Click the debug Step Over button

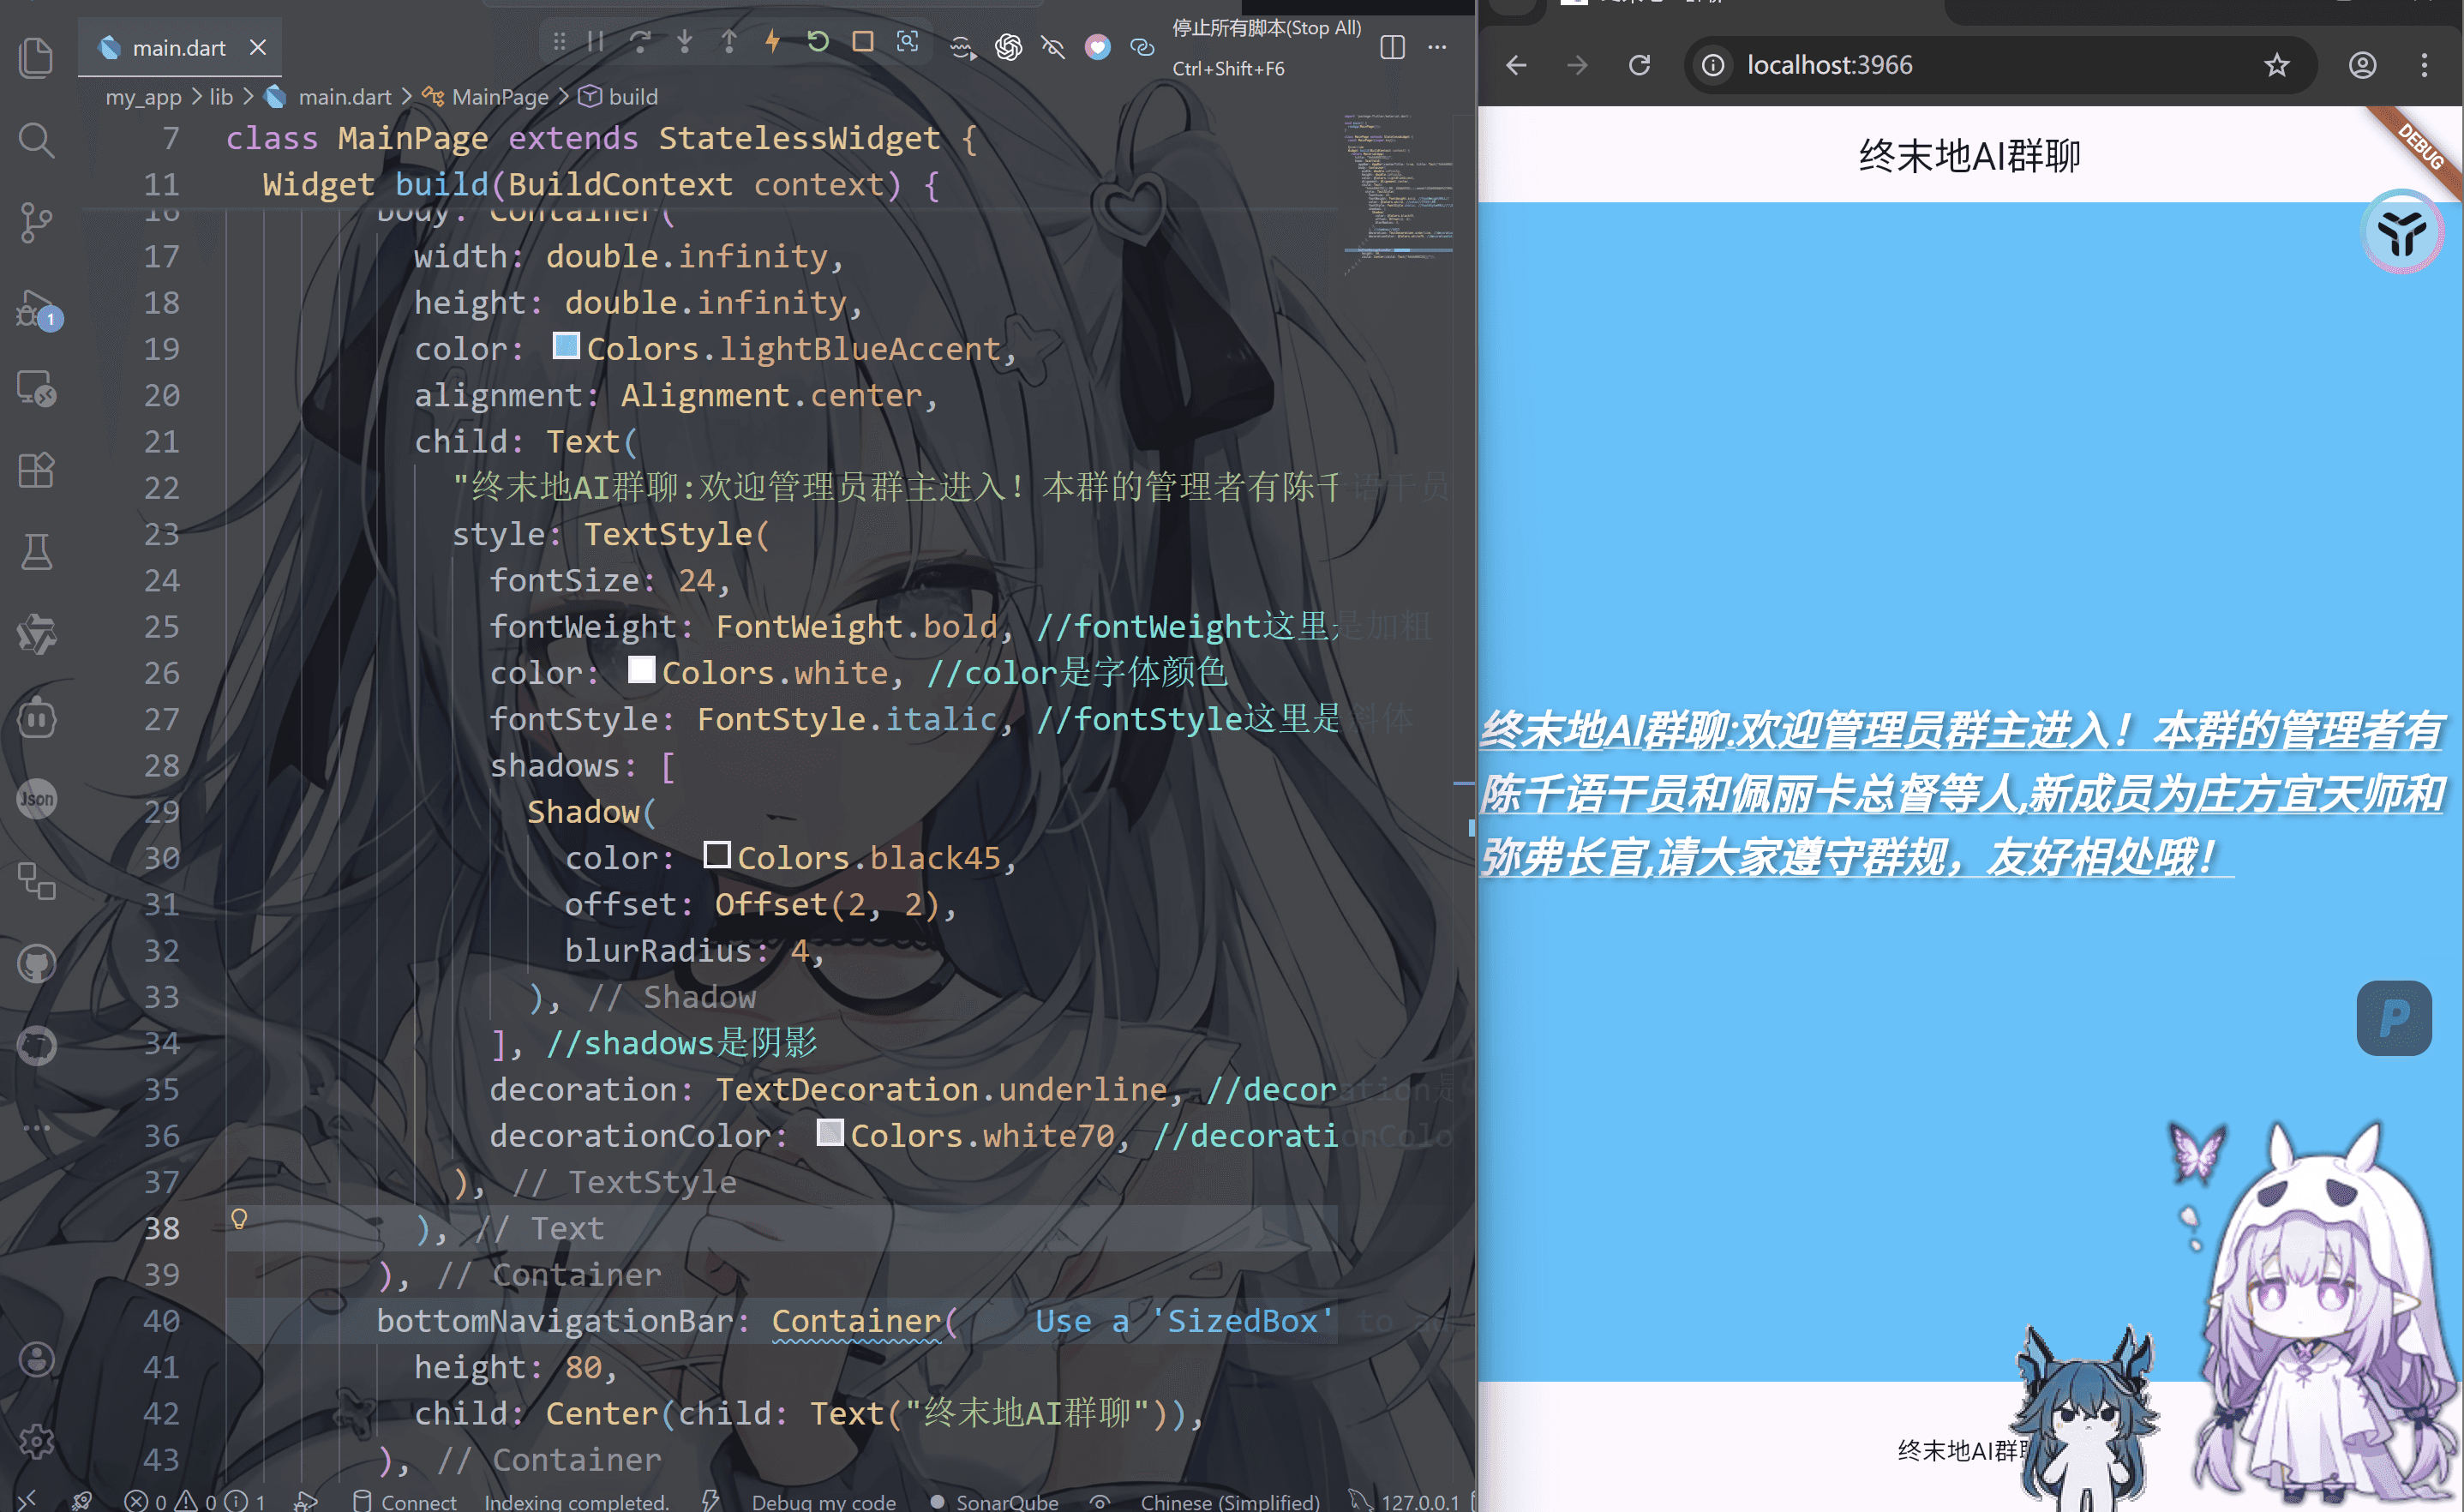point(640,42)
